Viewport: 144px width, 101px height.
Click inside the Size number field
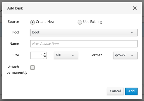[x=37, y=55]
